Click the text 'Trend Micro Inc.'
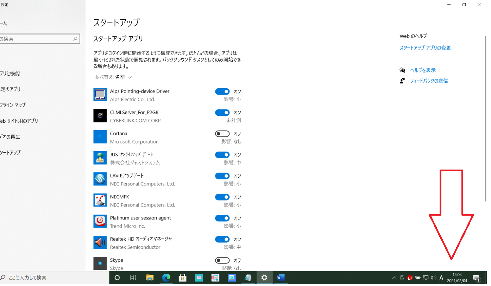The height and width of the screenshot is (286, 491). pyautogui.click(x=127, y=226)
